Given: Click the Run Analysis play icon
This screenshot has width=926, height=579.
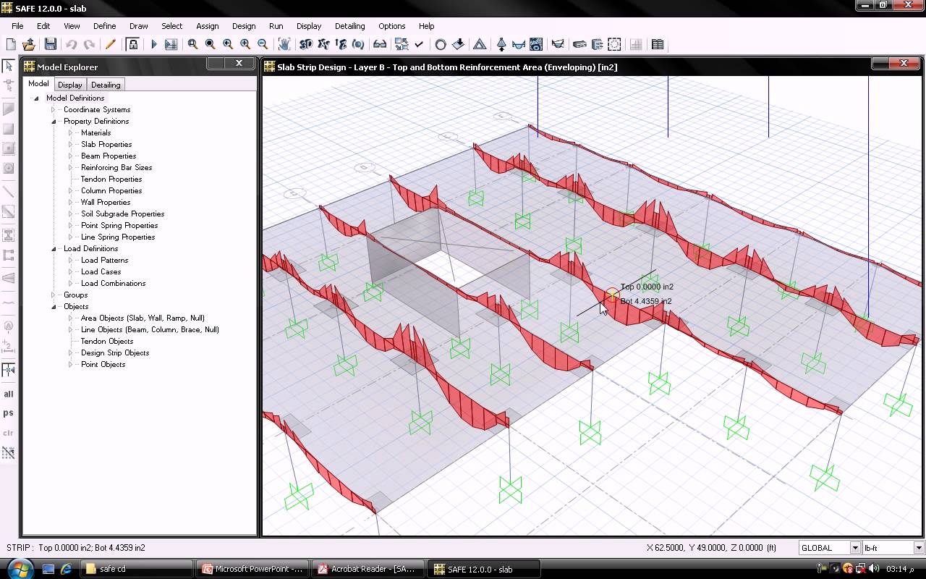Looking at the screenshot, I should (153, 44).
